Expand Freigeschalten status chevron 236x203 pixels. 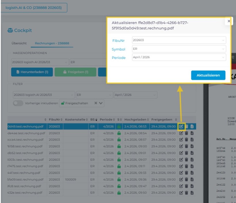[x=101, y=103]
